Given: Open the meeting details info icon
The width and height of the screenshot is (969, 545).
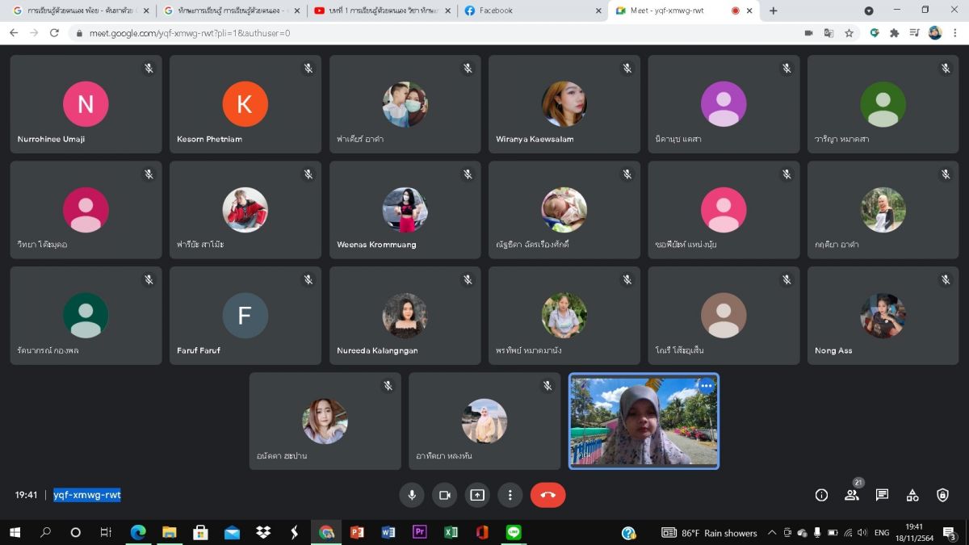Looking at the screenshot, I should pyautogui.click(x=821, y=495).
